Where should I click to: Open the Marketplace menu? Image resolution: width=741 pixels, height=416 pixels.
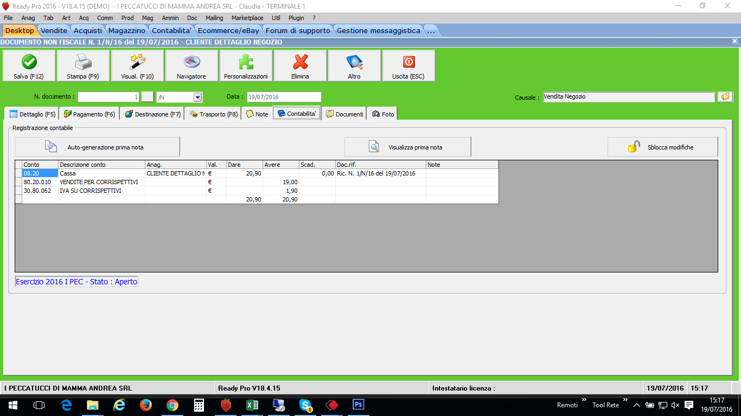coord(247,18)
